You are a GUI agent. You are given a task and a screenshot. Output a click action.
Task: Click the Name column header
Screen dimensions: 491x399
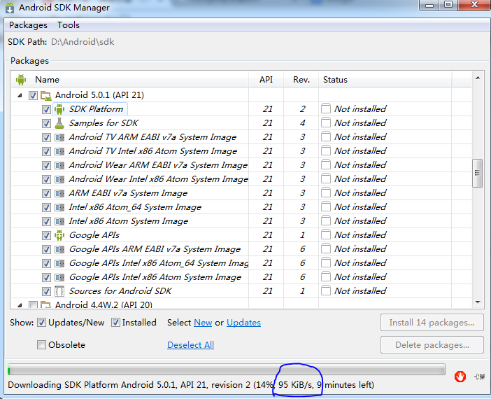pyautogui.click(x=47, y=80)
